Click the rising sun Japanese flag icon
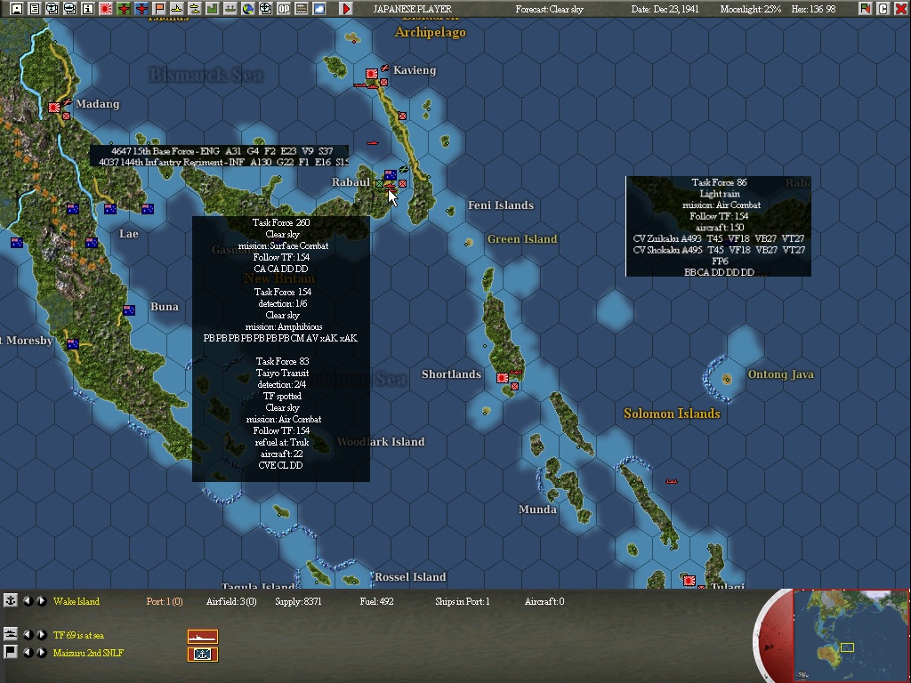This screenshot has height=683, width=911. click(106, 9)
